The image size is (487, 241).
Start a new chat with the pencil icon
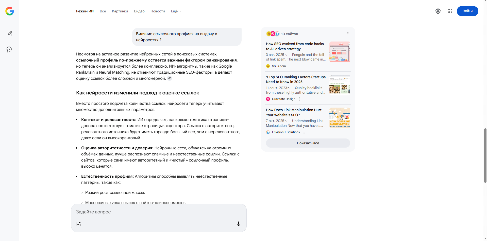click(x=9, y=34)
